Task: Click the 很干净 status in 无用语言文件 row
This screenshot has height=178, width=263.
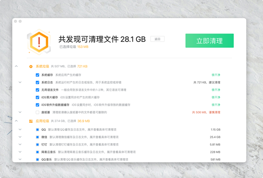Action: pos(216,90)
